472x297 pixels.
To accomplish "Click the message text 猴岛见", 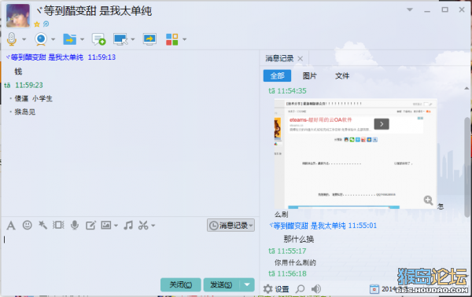I will (25, 112).
